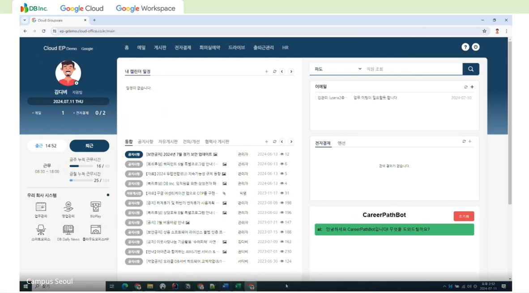Click the 직원 조회 search input field
The width and height of the screenshot is (529, 293).
(x=413, y=69)
